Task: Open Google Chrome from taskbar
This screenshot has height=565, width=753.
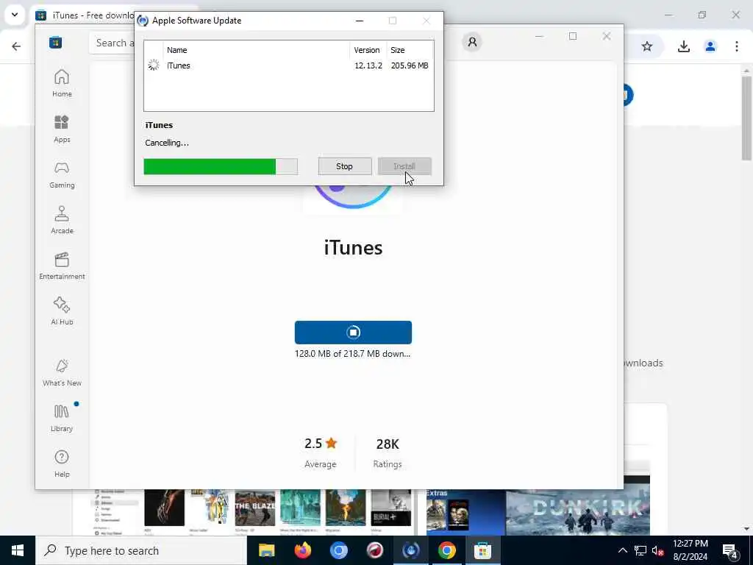Action: point(446,550)
